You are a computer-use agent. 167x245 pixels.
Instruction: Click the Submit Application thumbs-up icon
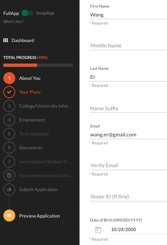(9, 189)
